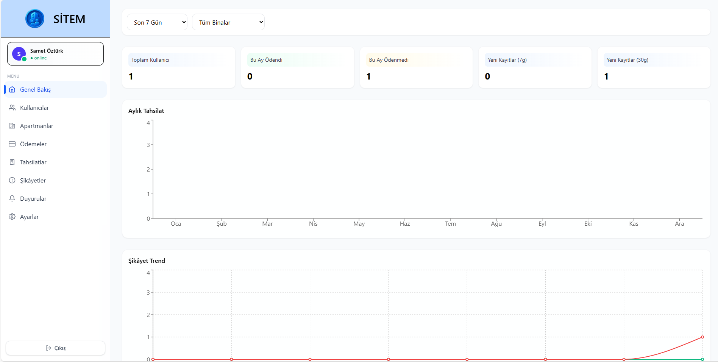Click the green online status dot
Viewport: 718px width, 362px height.
coord(24,59)
